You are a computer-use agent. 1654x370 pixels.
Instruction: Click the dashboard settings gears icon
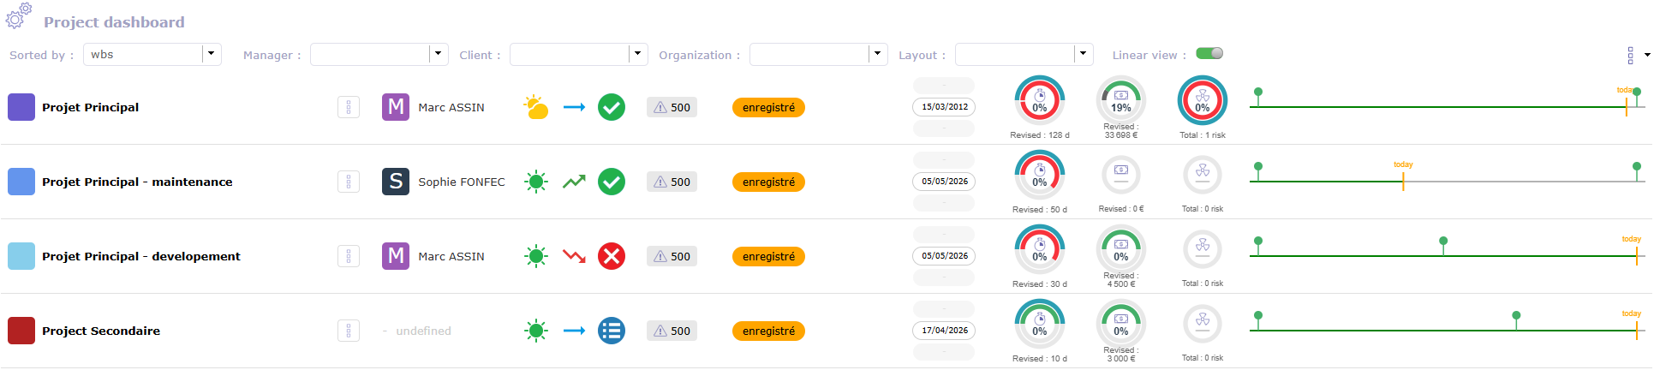tap(19, 15)
